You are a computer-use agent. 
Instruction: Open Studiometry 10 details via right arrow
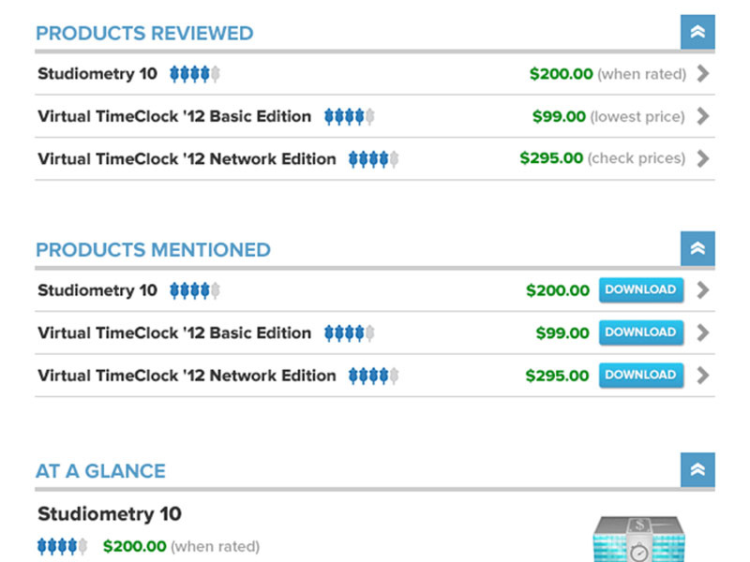(x=703, y=73)
